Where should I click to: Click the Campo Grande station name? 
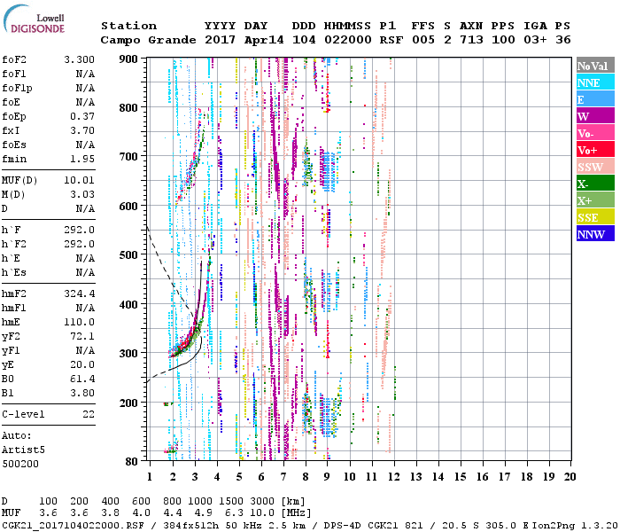(x=148, y=40)
